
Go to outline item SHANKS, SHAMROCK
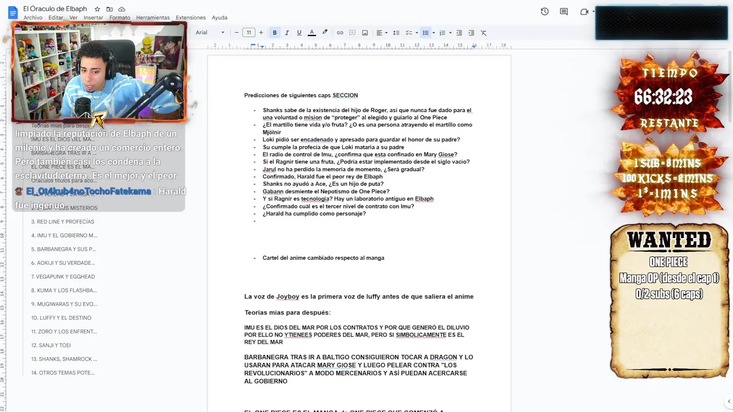click(x=64, y=359)
